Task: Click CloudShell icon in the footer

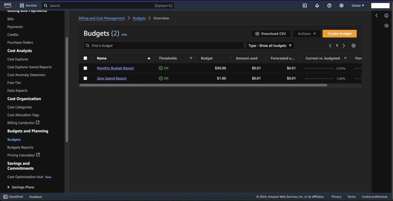Action: [5, 197]
